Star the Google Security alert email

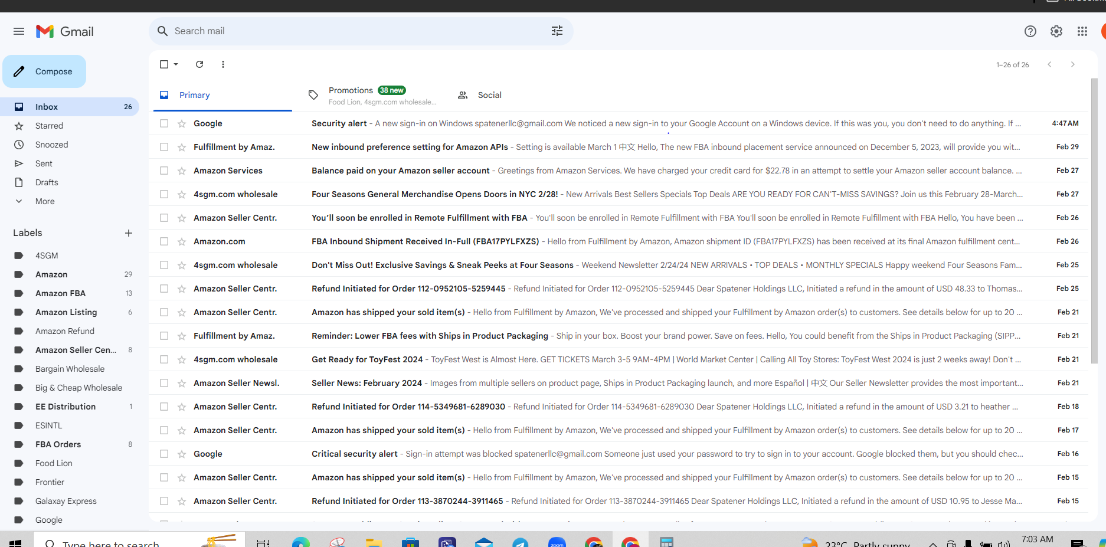tap(182, 124)
